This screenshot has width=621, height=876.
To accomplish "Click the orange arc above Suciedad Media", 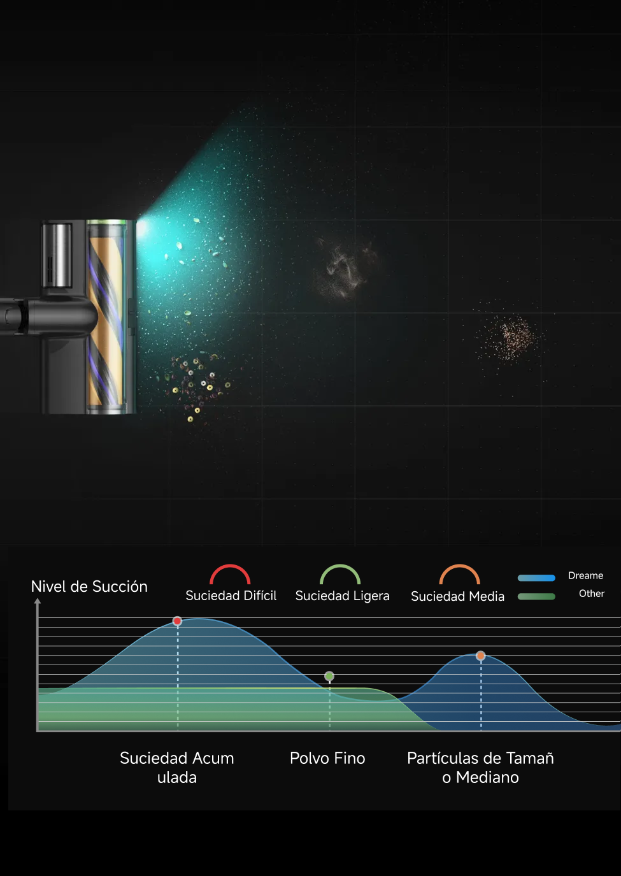I will (x=459, y=573).
